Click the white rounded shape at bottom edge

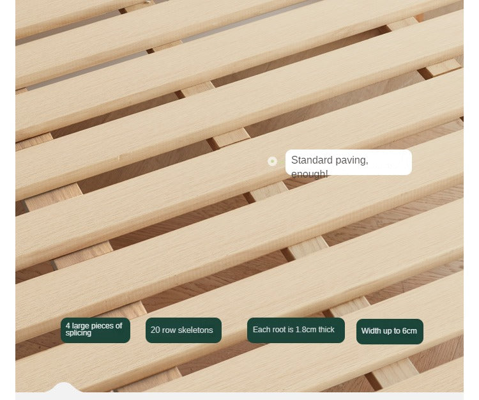64,387
